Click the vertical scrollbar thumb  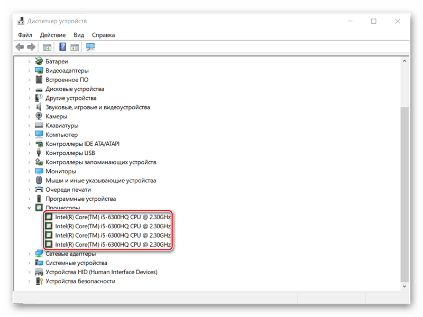tap(404, 194)
